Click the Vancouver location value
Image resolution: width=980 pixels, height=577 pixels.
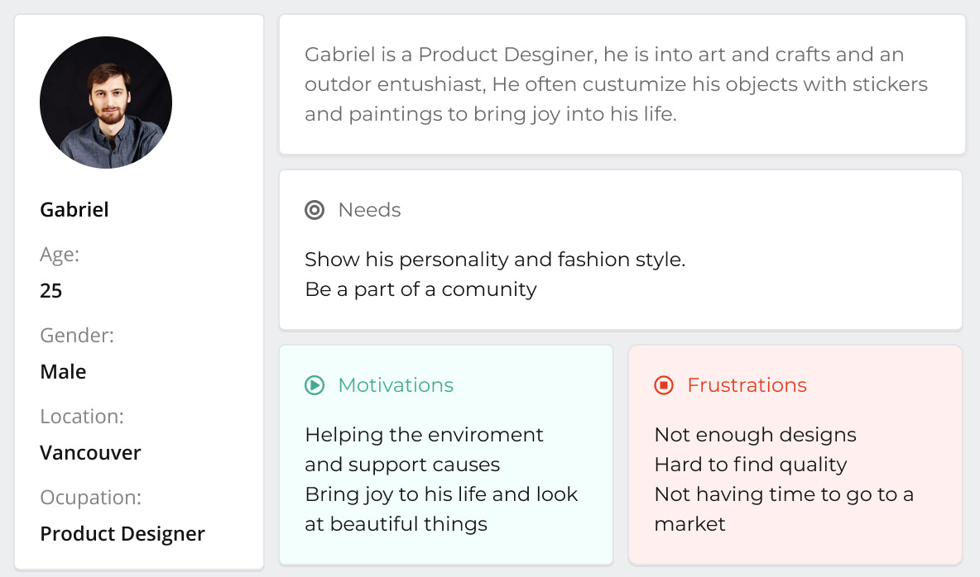pyautogui.click(x=90, y=453)
